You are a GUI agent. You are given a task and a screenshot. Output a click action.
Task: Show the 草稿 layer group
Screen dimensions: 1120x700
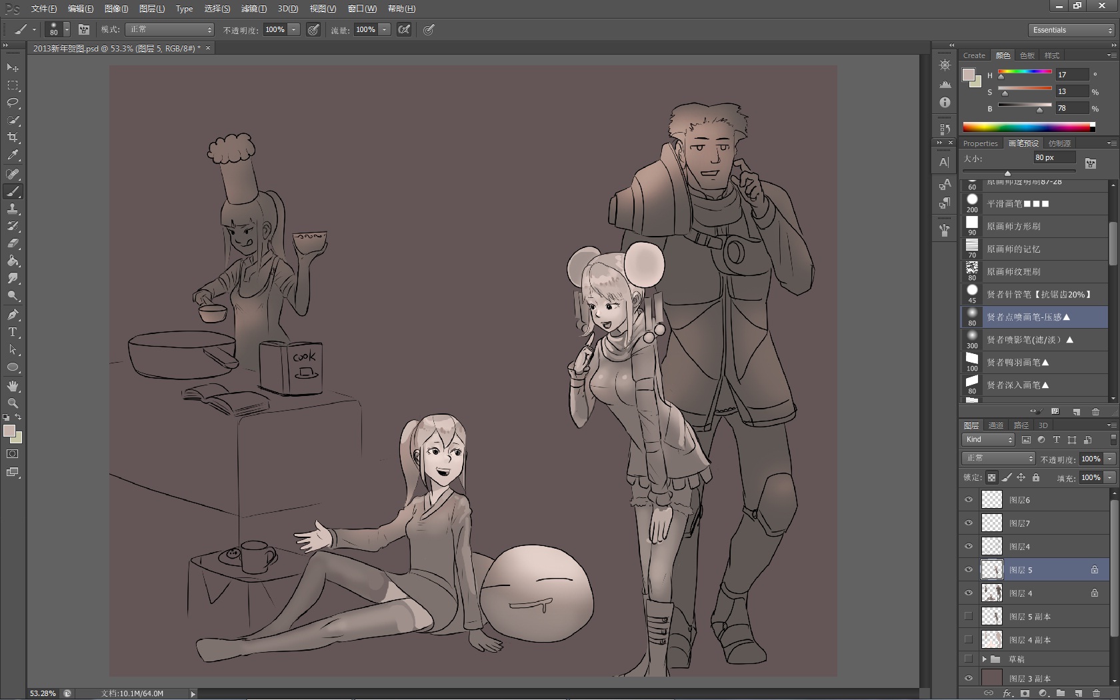click(969, 659)
